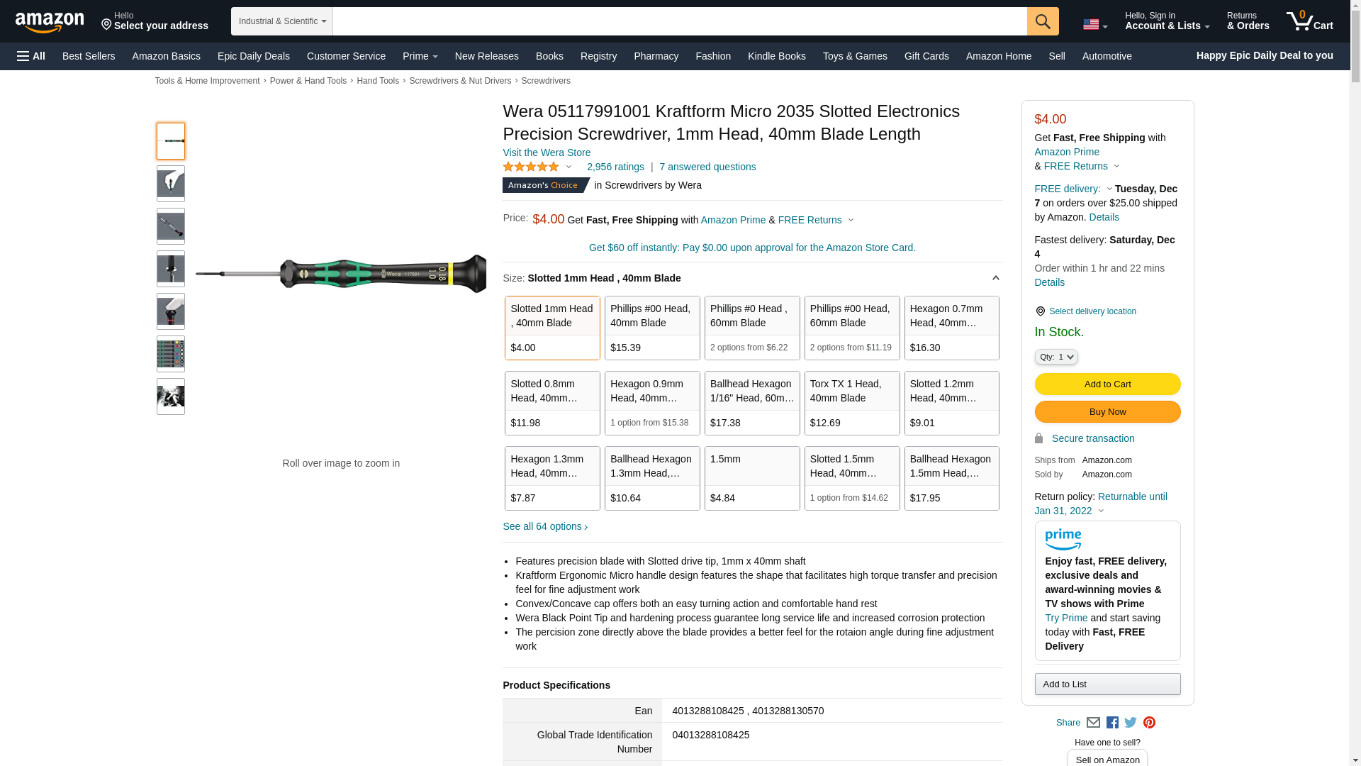Open Industrial & Scientific search category dropdown

(281, 21)
